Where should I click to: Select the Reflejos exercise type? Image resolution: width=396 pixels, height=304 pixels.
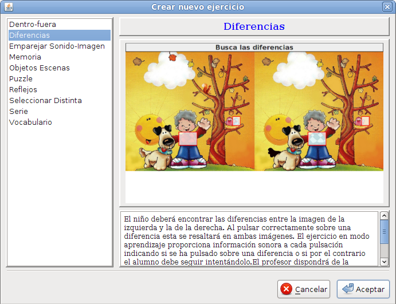point(60,89)
